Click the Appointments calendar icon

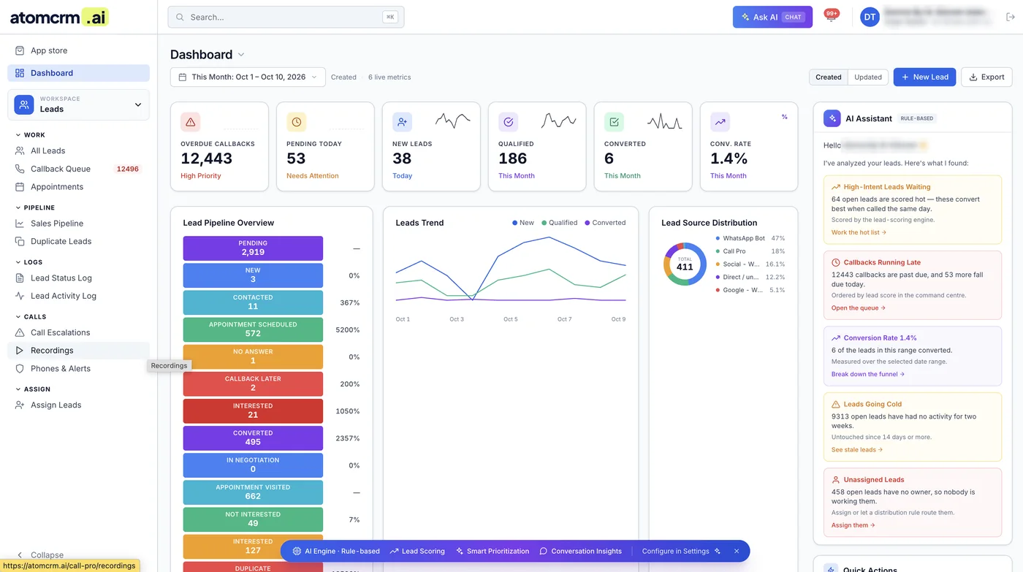(x=20, y=187)
